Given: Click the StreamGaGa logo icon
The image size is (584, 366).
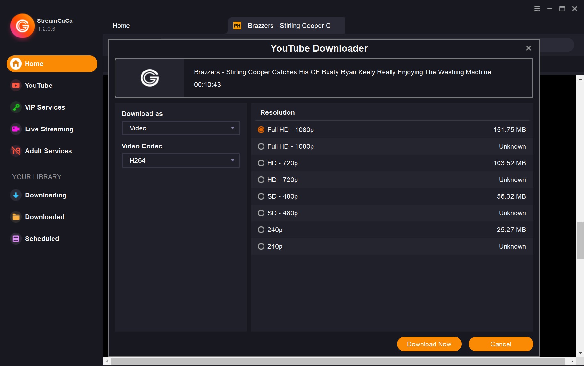Looking at the screenshot, I should (22, 26).
